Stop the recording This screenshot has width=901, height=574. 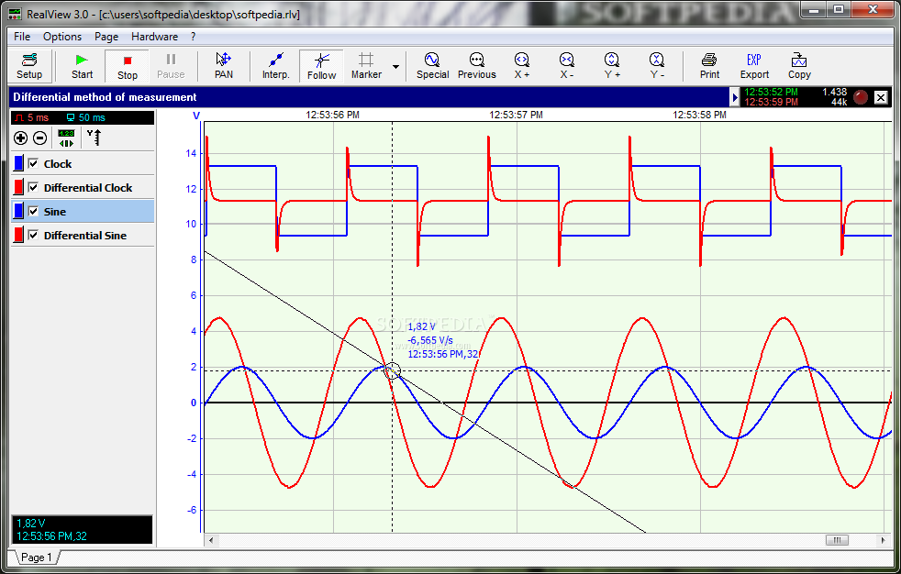click(x=127, y=66)
